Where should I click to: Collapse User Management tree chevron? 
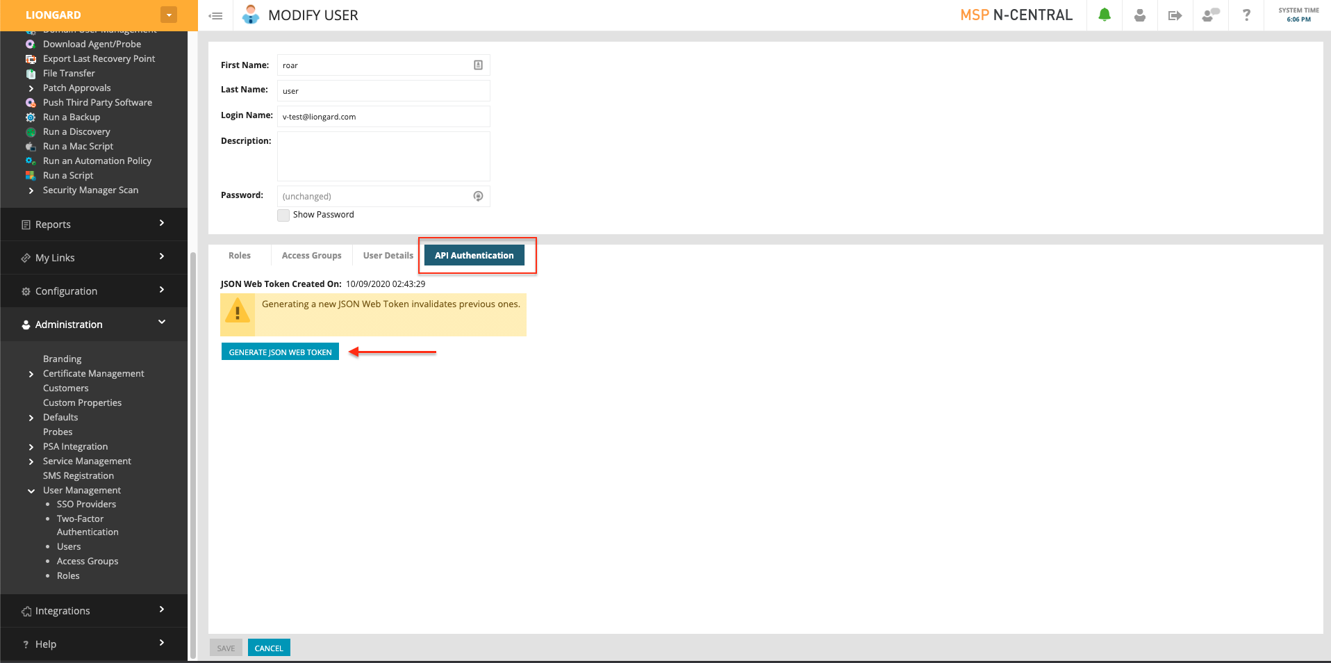(31, 491)
